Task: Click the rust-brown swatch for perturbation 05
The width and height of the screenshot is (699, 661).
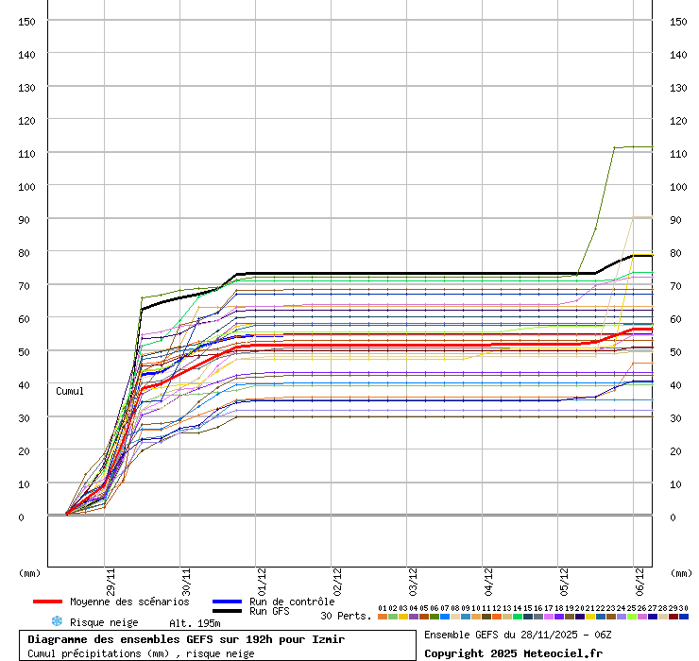Action: click(x=424, y=617)
